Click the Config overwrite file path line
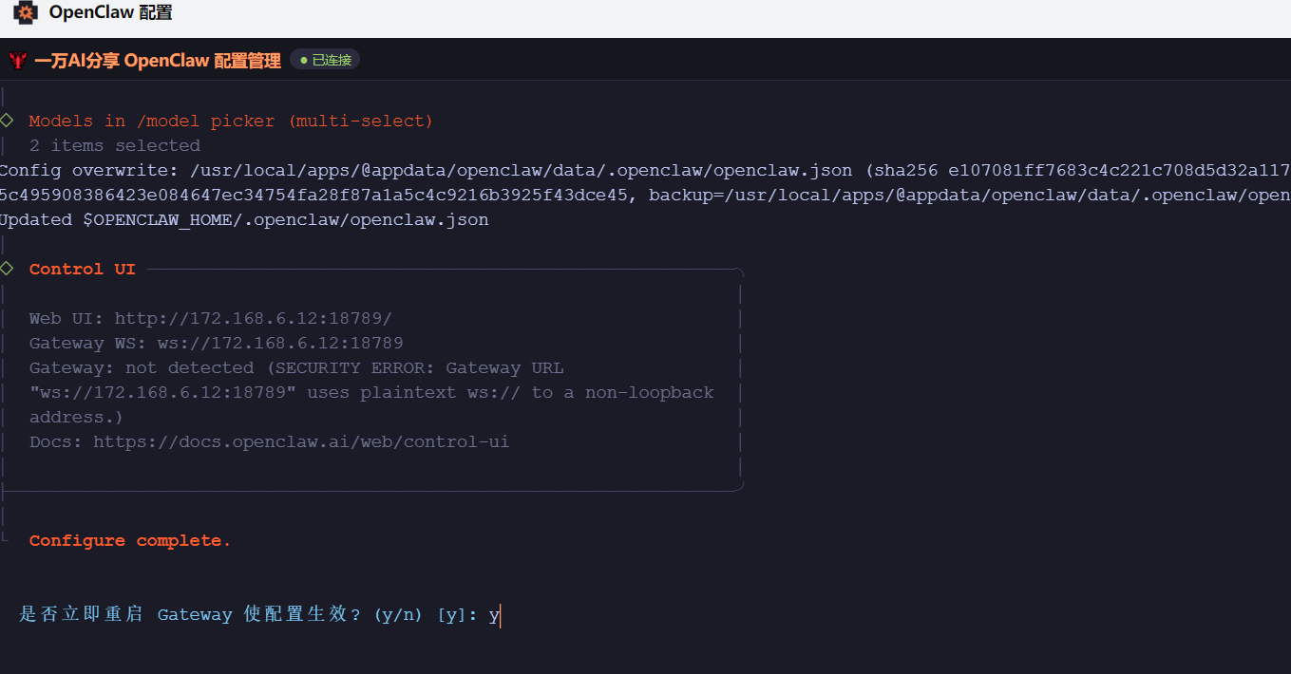The width and height of the screenshot is (1291, 674). [521, 170]
